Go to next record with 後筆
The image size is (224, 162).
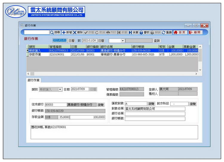[x=134, y=32]
